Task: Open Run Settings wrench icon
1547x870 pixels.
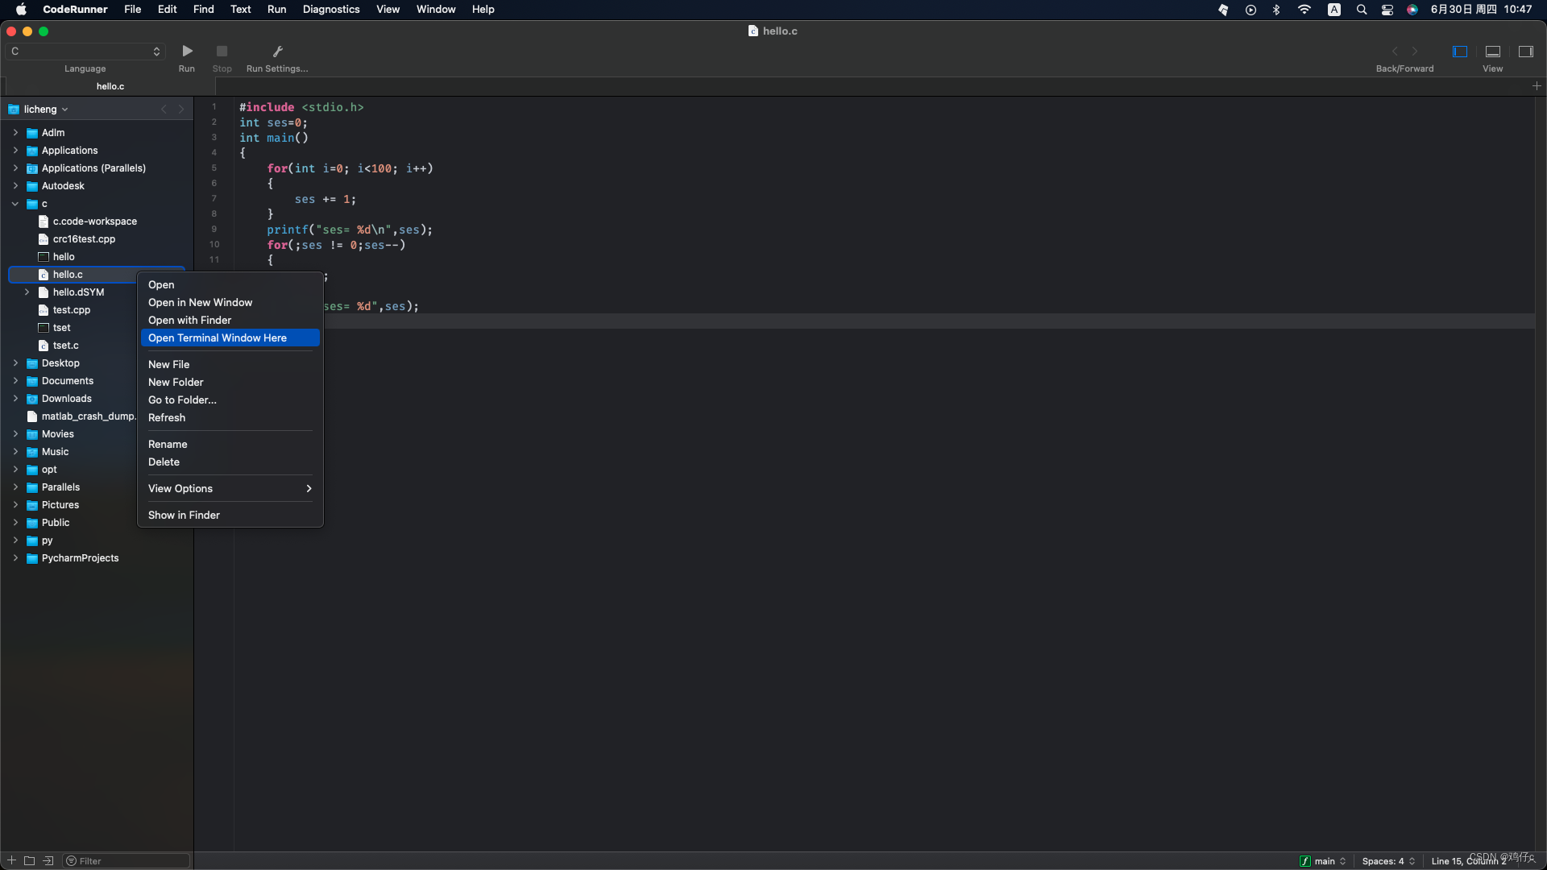Action: (277, 52)
